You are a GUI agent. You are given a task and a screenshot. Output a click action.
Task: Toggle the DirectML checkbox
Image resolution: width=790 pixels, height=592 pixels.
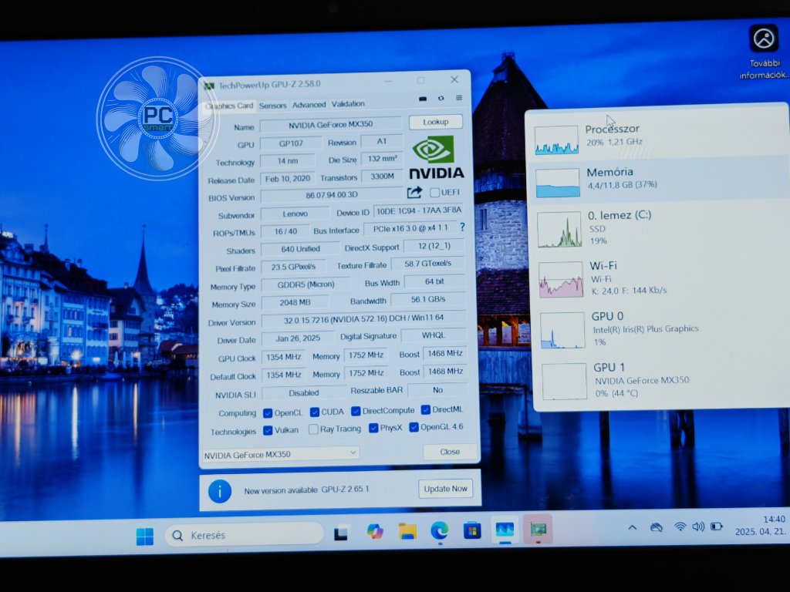tap(425, 410)
